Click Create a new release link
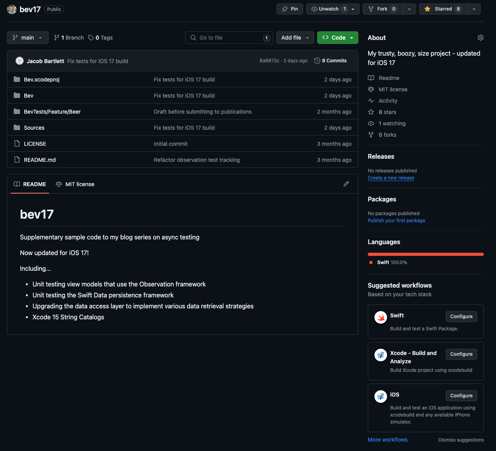This screenshot has height=451, width=496. (391, 178)
